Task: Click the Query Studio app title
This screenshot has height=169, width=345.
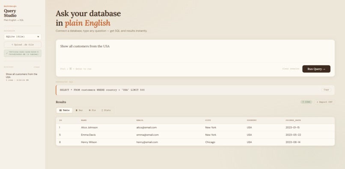Action: [x=10, y=13]
